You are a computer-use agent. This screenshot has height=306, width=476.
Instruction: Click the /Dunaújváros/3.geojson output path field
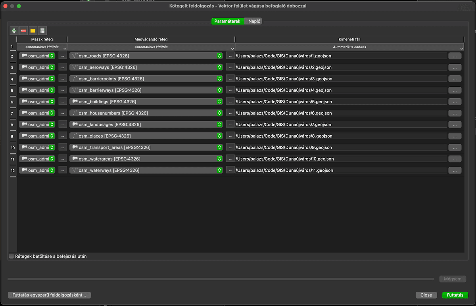click(x=341, y=79)
